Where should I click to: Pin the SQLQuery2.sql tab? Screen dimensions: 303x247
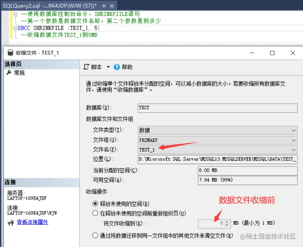(x=104, y=6)
